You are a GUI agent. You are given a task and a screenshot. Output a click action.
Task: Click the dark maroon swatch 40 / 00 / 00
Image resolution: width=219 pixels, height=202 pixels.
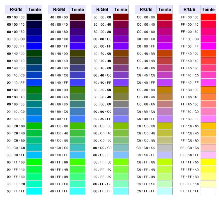coord(78,17)
